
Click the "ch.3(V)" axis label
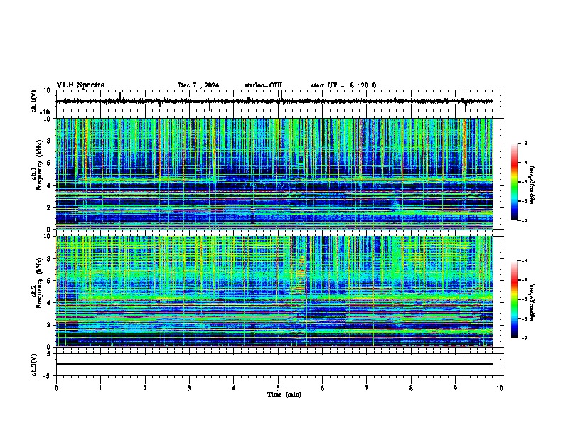[x=34, y=365]
